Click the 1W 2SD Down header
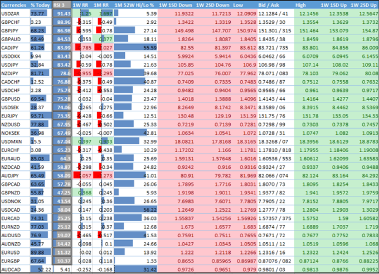Viewport: 379px width, 274px height. [x=213, y=5]
